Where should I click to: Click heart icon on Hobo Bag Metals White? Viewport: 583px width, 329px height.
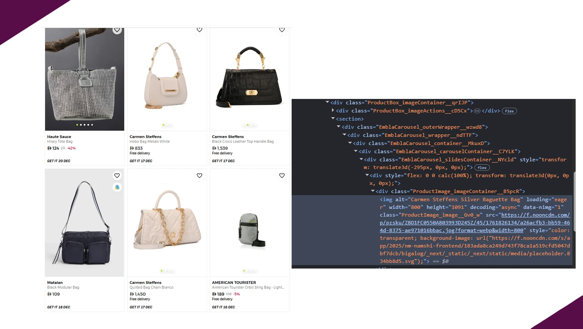(x=199, y=30)
